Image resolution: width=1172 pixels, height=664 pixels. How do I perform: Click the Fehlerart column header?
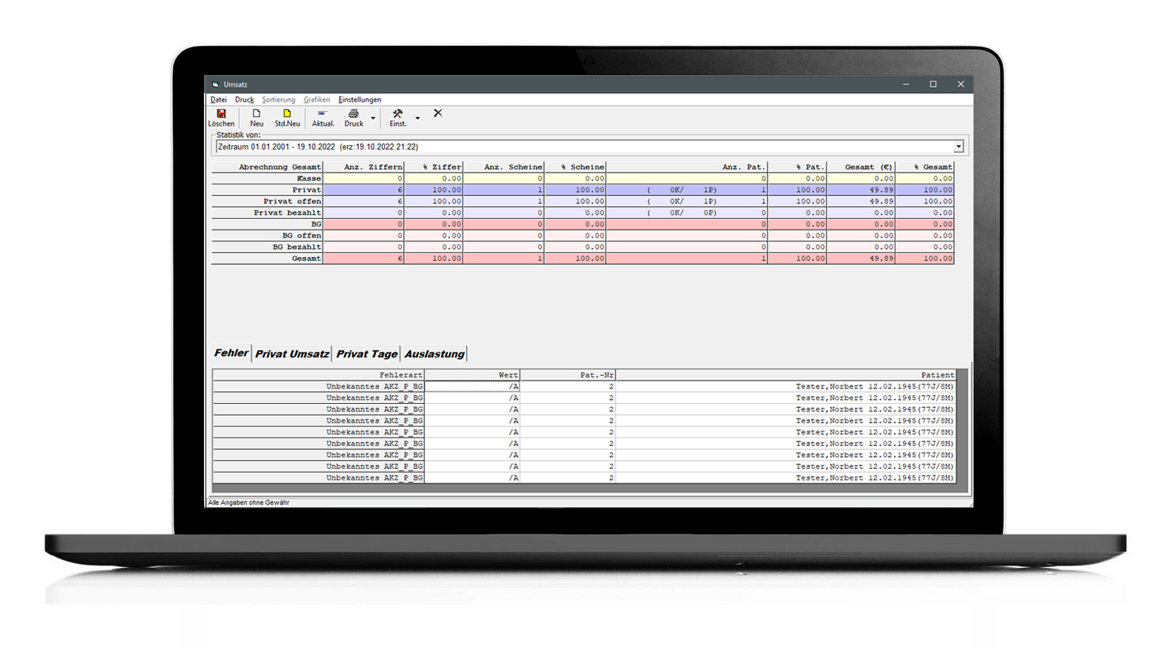(x=400, y=375)
